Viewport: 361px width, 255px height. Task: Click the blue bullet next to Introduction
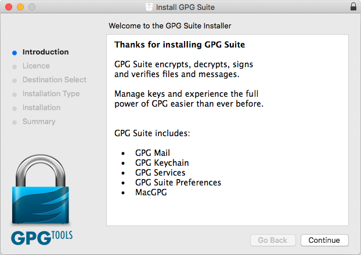point(15,53)
